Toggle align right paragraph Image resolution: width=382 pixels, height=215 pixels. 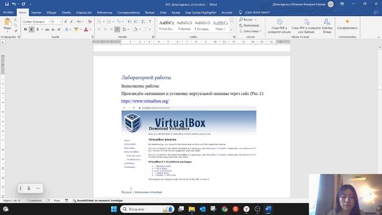pos(111,29)
